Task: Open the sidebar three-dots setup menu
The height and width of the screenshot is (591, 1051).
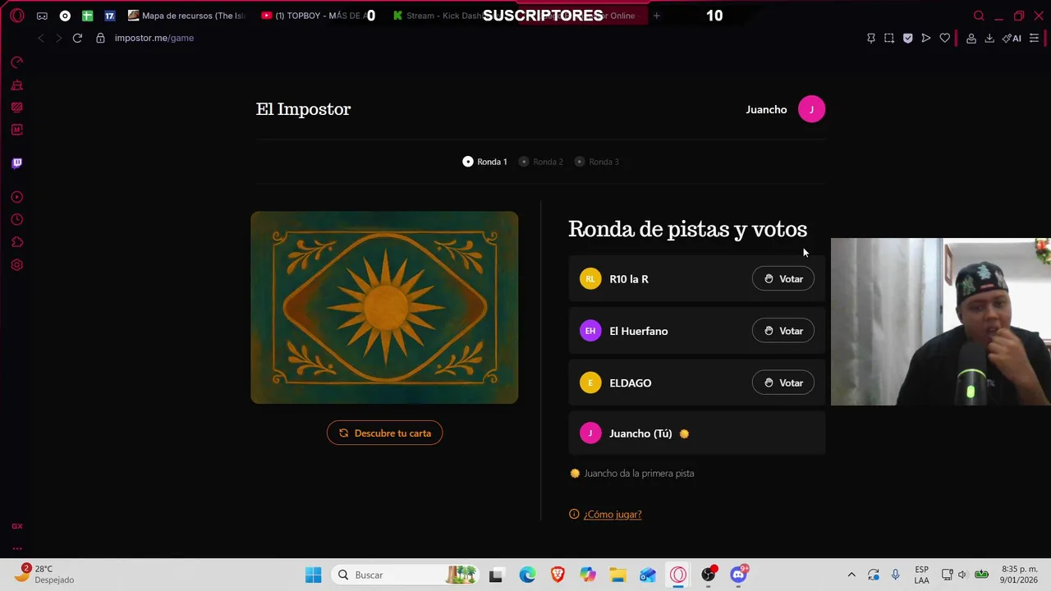Action: [x=16, y=548]
